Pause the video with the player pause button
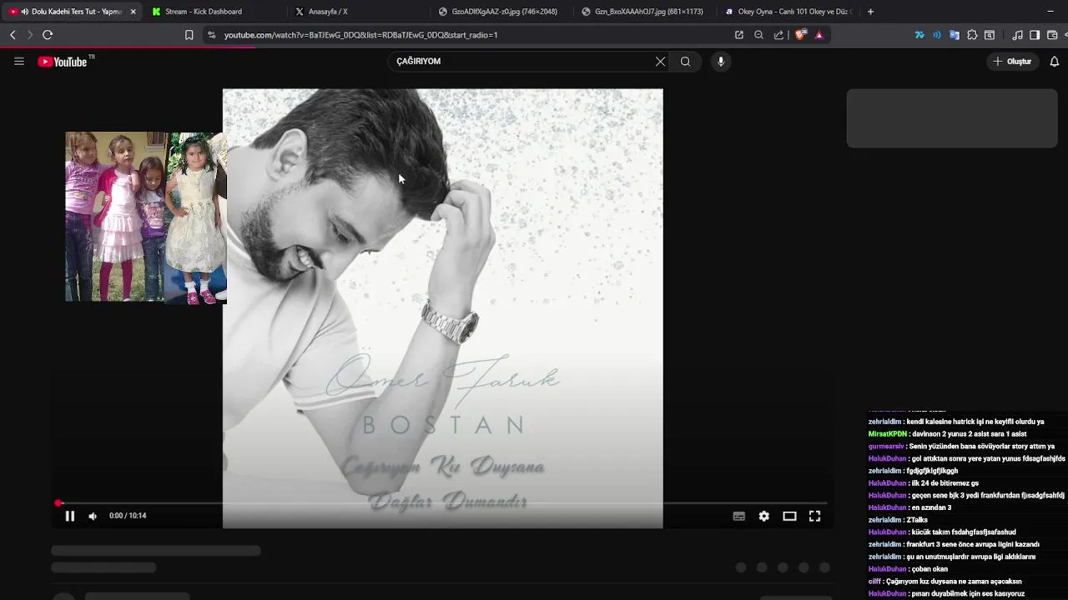This screenshot has width=1068, height=600. 70,516
